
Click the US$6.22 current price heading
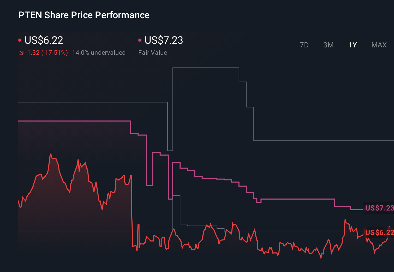(x=44, y=40)
